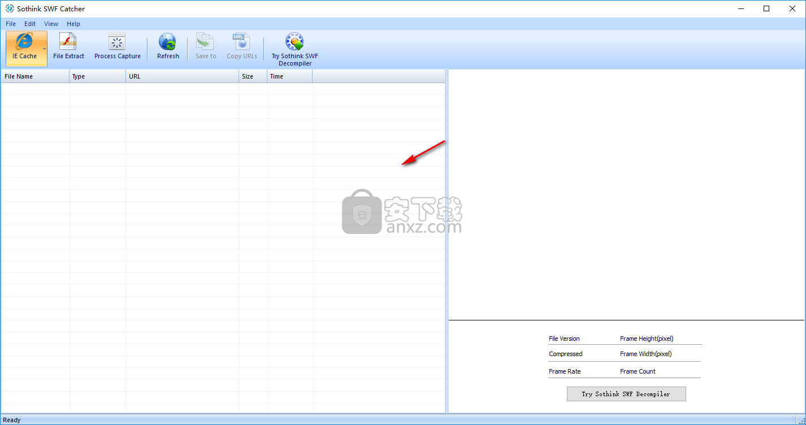The height and width of the screenshot is (425, 806).
Task: Open the Help menu
Action: tap(73, 24)
